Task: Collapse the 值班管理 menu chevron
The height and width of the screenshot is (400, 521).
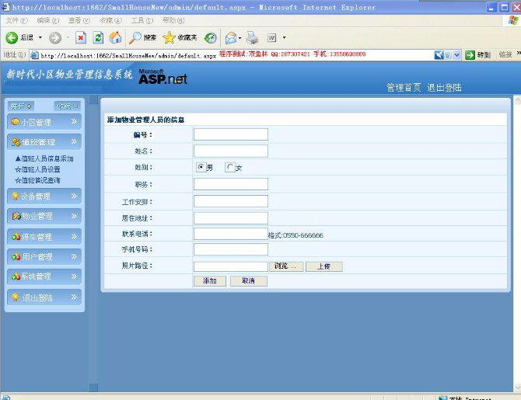Action: [74, 141]
